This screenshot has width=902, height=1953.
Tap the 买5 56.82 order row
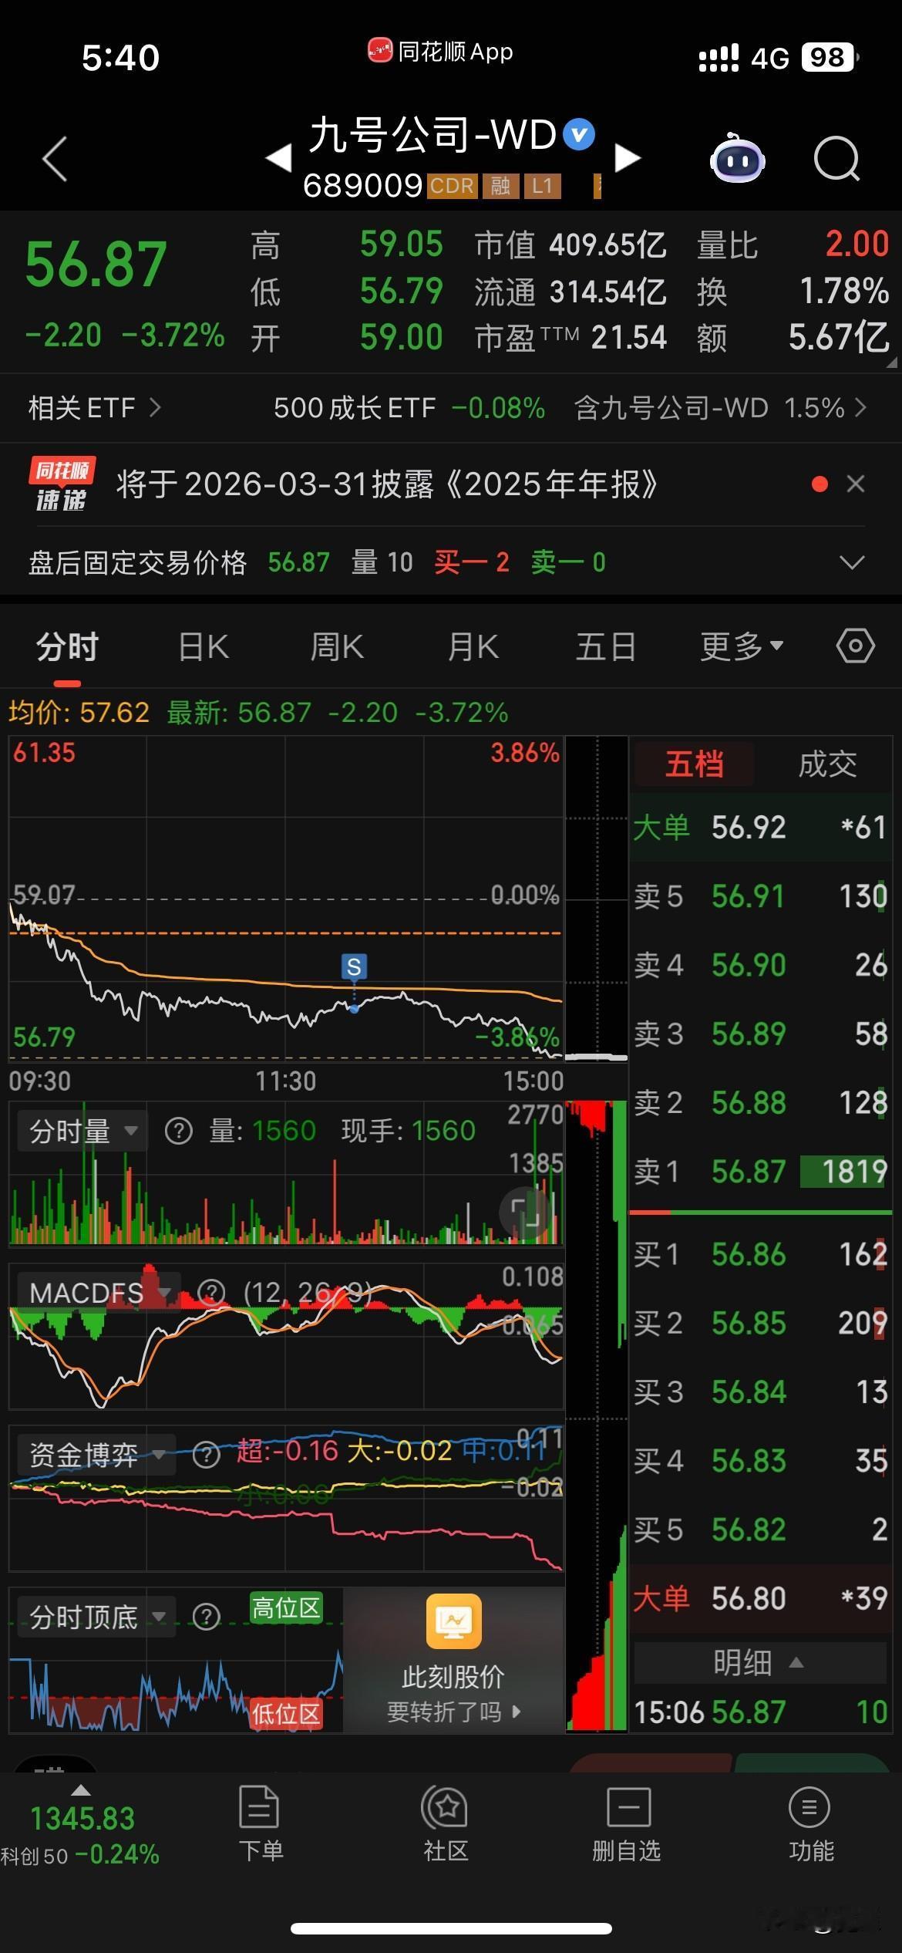[761, 1530]
